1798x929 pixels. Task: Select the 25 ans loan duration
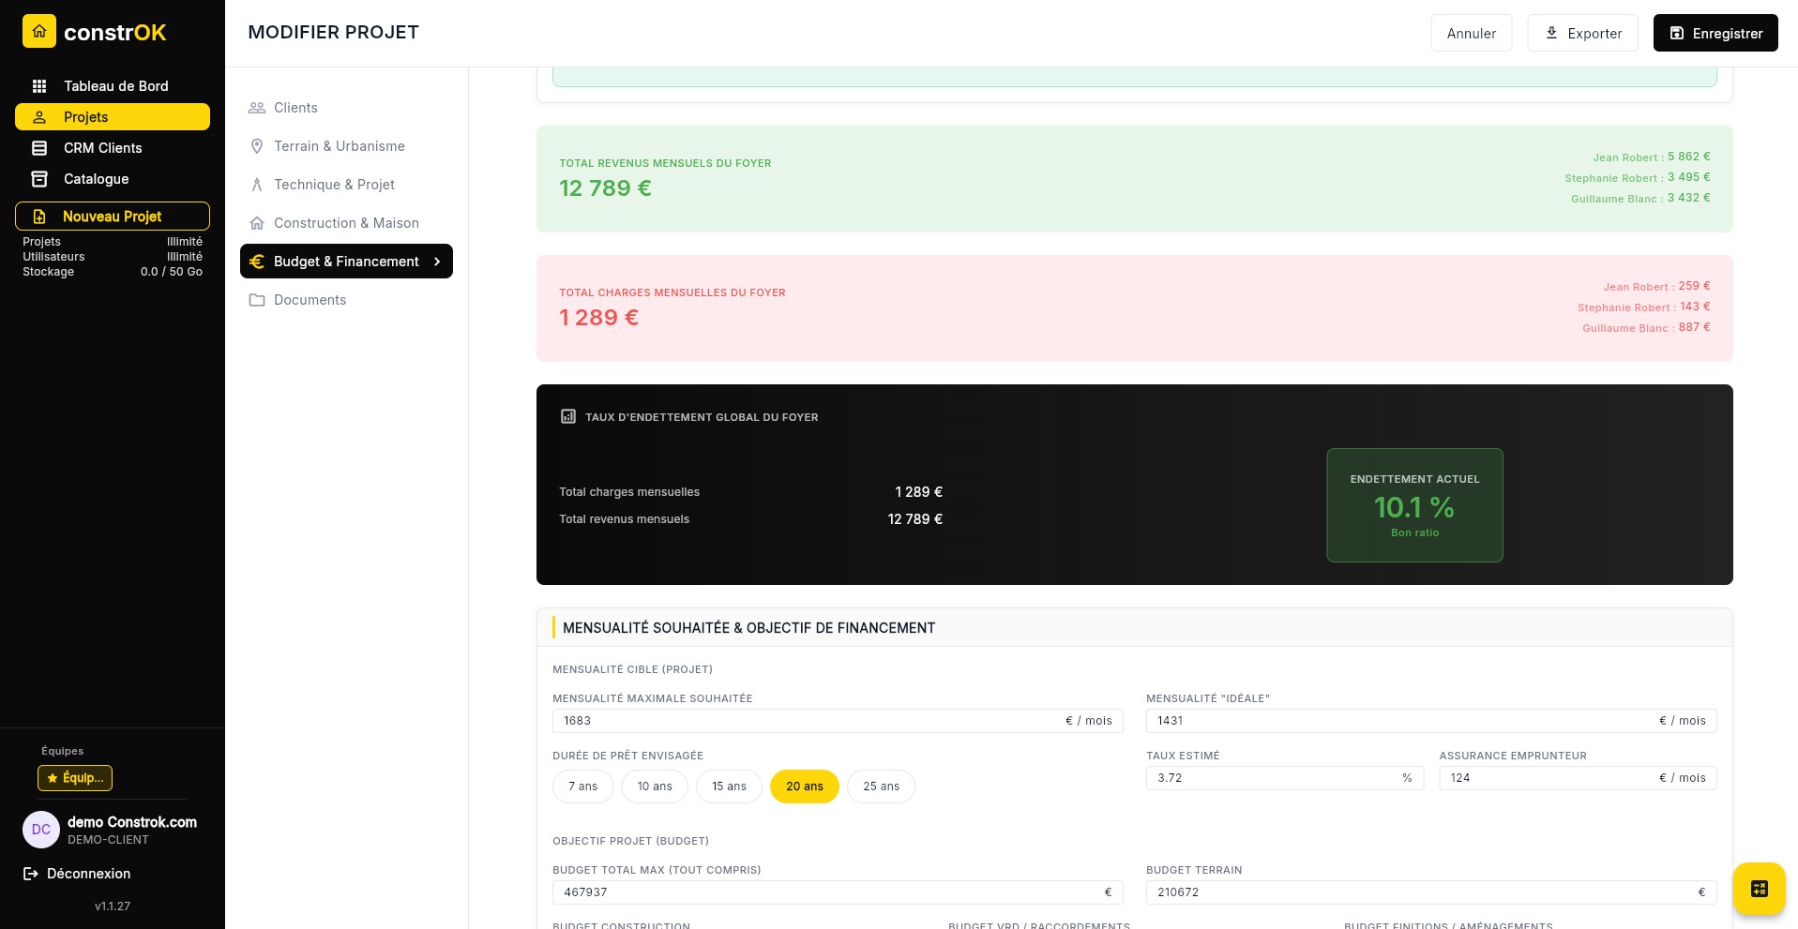tap(881, 787)
